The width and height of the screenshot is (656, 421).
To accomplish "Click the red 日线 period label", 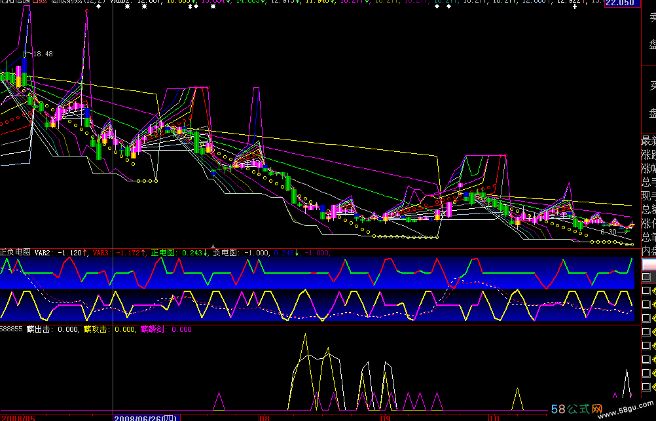I will (x=39, y=2).
